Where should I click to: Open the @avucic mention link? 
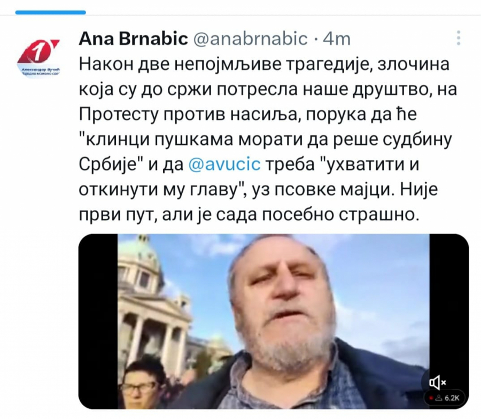224,165
